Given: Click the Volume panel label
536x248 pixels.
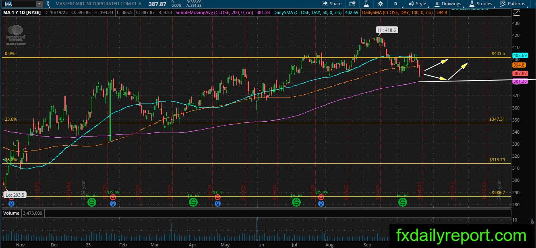Looking at the screenshot, I should (11, 213).
